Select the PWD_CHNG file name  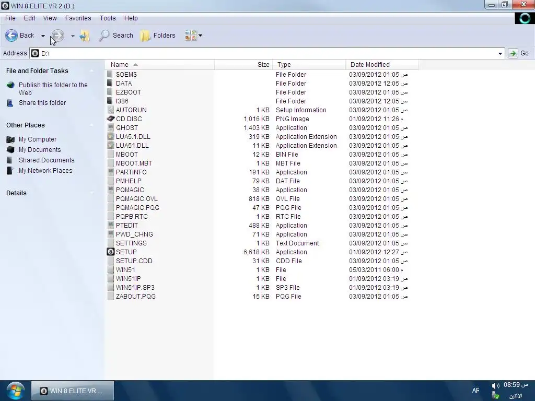click(x=134, y=234)
